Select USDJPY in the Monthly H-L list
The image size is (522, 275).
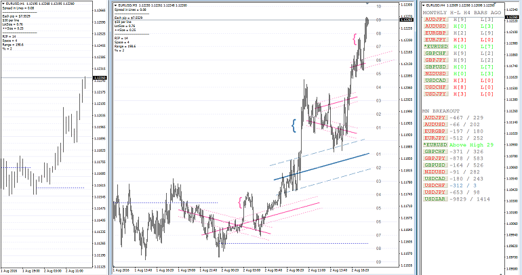(435, 94)
